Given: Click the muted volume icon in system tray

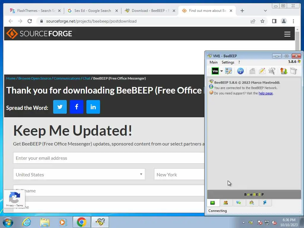Looking at the screenshot, I should (274, 222).
